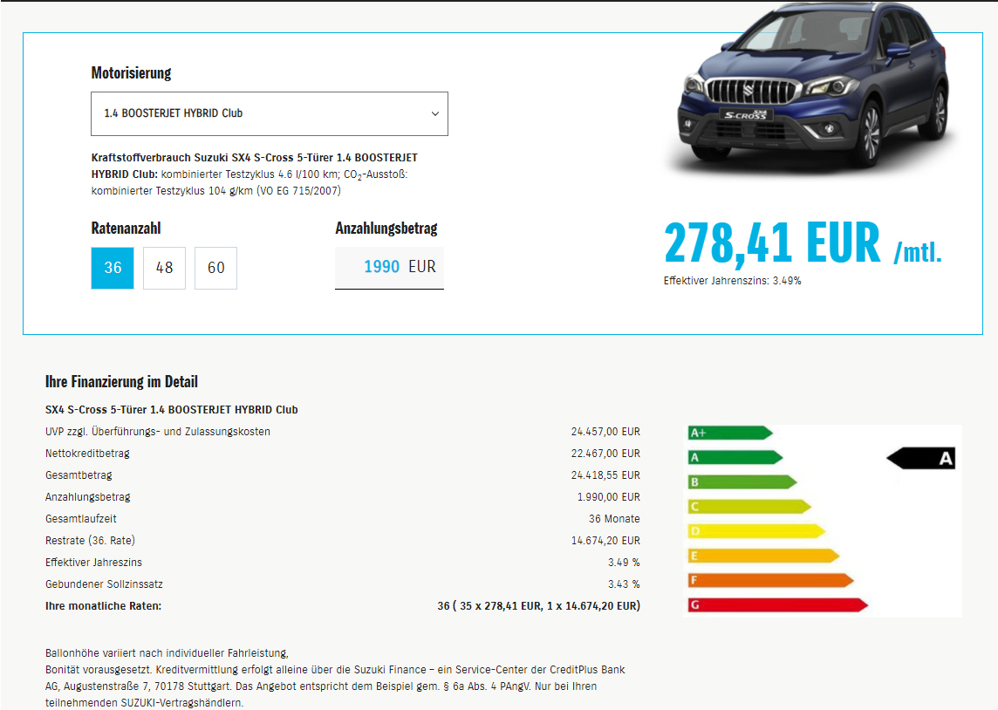
Task: Open the Motorisierung engine dropdown
Action: (270, 114)
